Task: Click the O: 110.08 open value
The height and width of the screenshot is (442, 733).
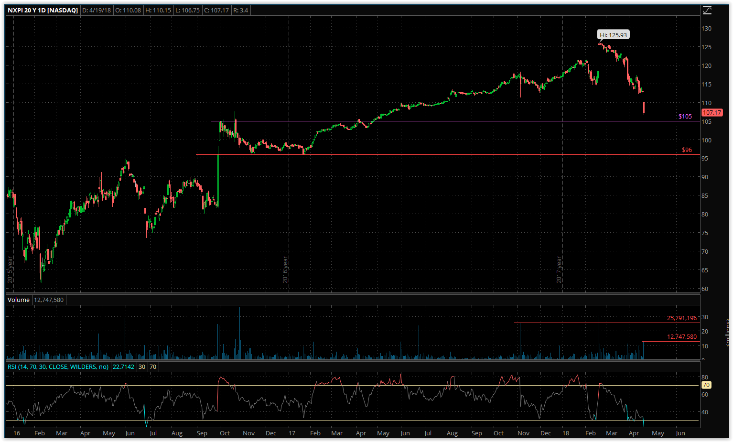Action: tap(128, 10)
